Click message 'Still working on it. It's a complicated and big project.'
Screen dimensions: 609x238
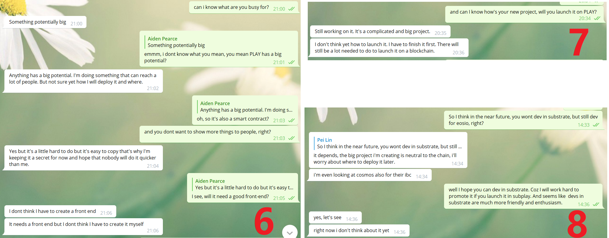380,31
